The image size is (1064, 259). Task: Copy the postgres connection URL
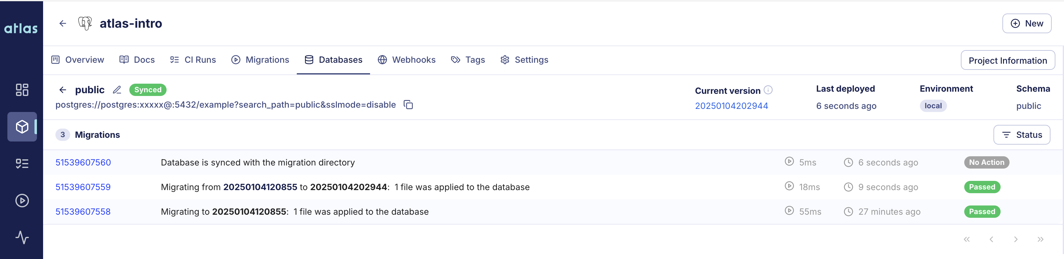click(408, 105)
